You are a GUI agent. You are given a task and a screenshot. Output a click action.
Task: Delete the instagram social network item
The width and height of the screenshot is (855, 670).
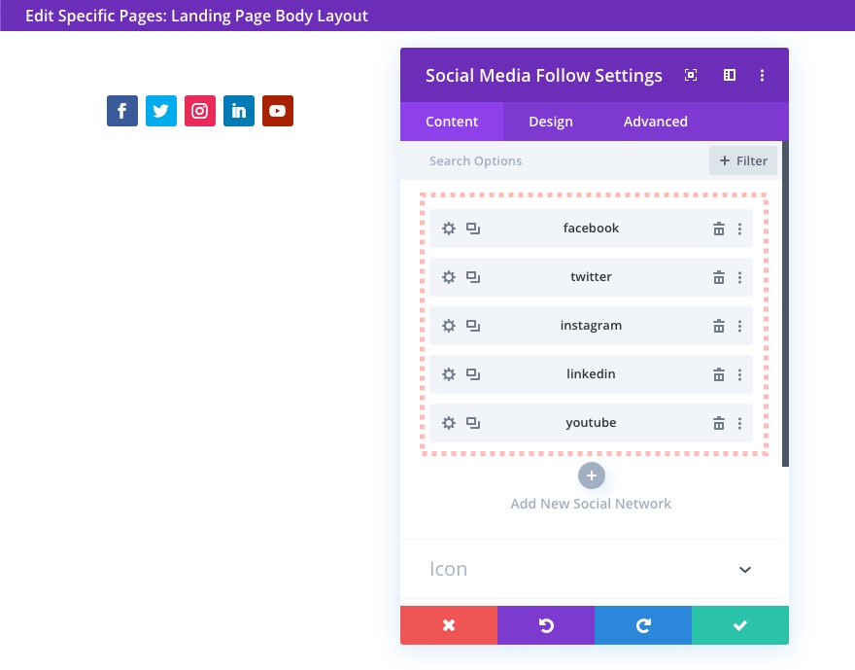(x=719, y=326)
